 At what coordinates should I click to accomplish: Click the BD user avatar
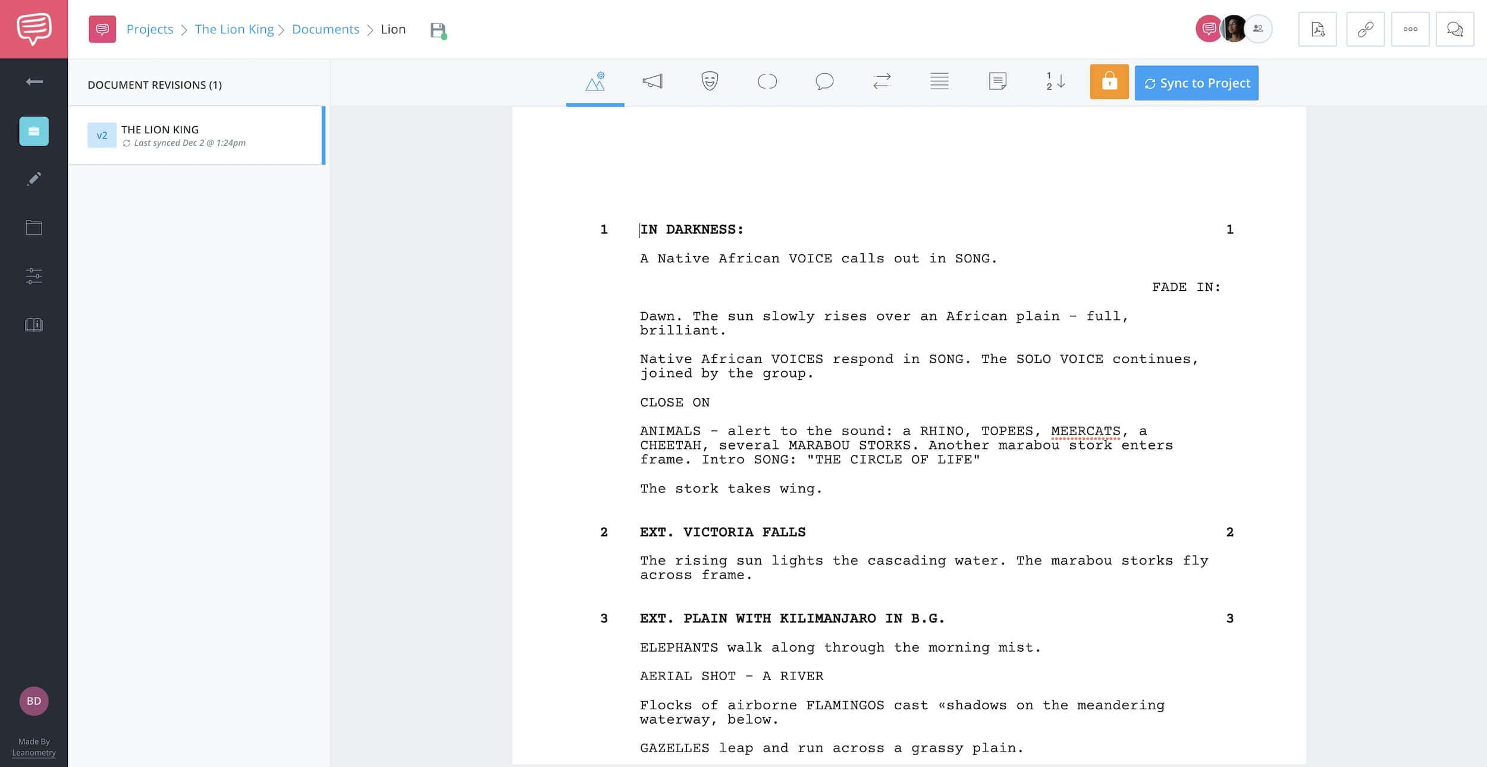(x=34, y=701)
